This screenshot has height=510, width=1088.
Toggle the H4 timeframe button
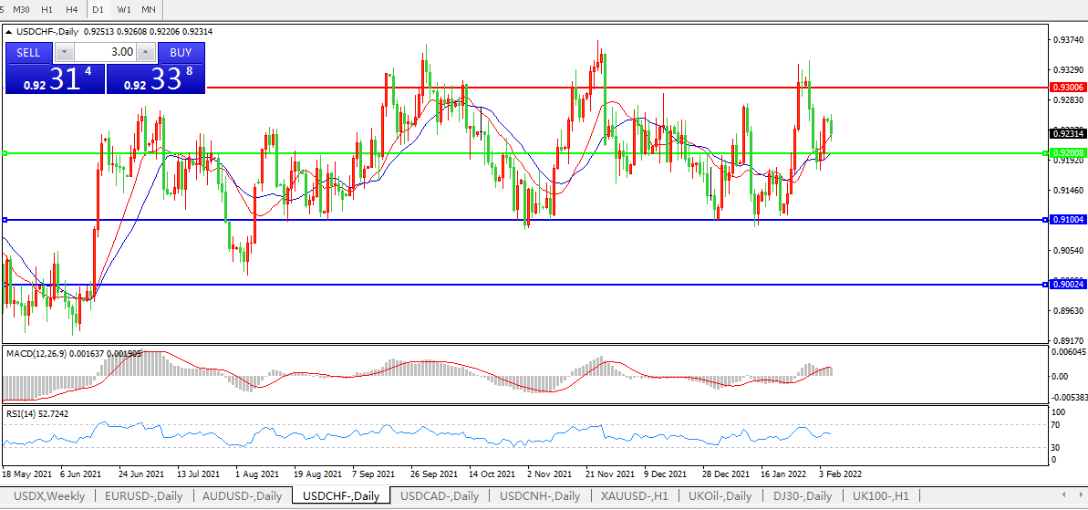point(71,9)
